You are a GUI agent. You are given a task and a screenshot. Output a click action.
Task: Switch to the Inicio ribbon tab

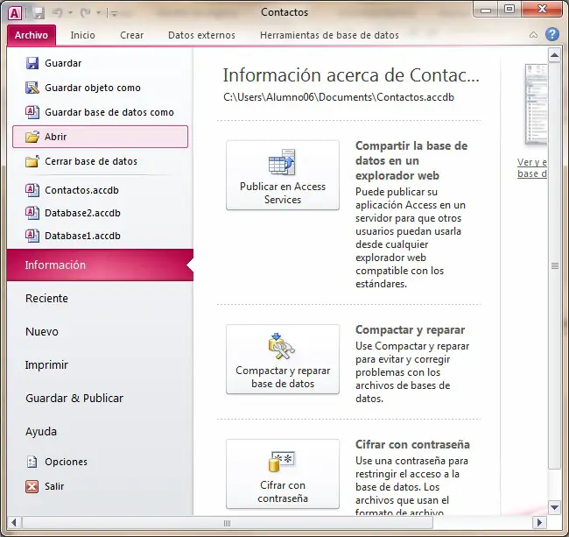(x=83, y=35)
